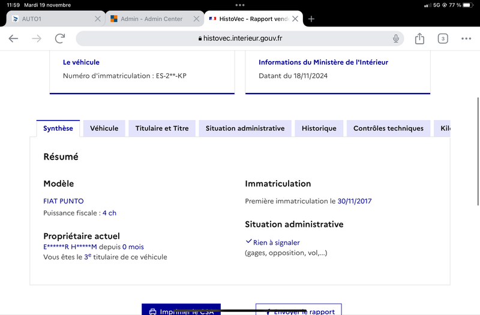
Task: Select the HistoVec - Rapport browser tab
Action: (253, 19)
